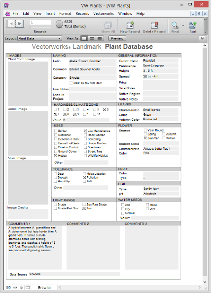The image size is (211, 294).
Task: Click the zoom level 100 button
Action: click(8, 288)
